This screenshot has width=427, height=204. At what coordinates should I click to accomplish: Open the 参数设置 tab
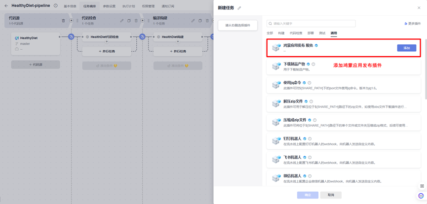coord(109,6)
